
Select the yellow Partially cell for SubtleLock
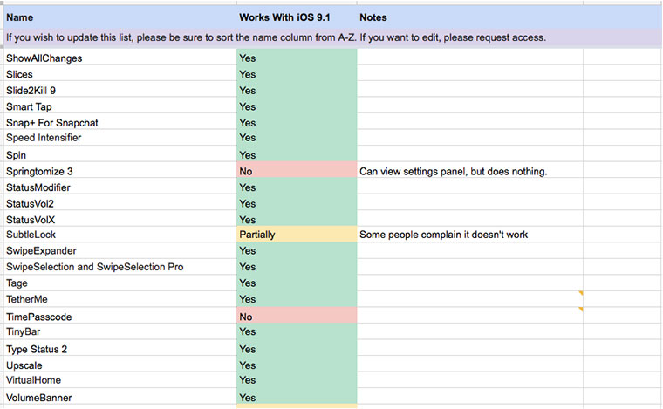(x=297, y=235)
